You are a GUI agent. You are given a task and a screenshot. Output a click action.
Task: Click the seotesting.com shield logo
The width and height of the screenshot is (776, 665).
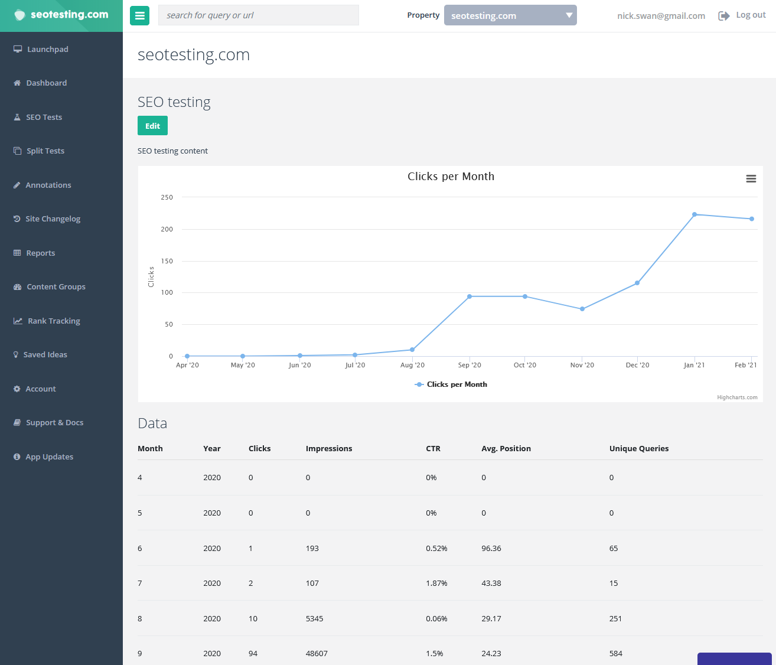[19, 15]
